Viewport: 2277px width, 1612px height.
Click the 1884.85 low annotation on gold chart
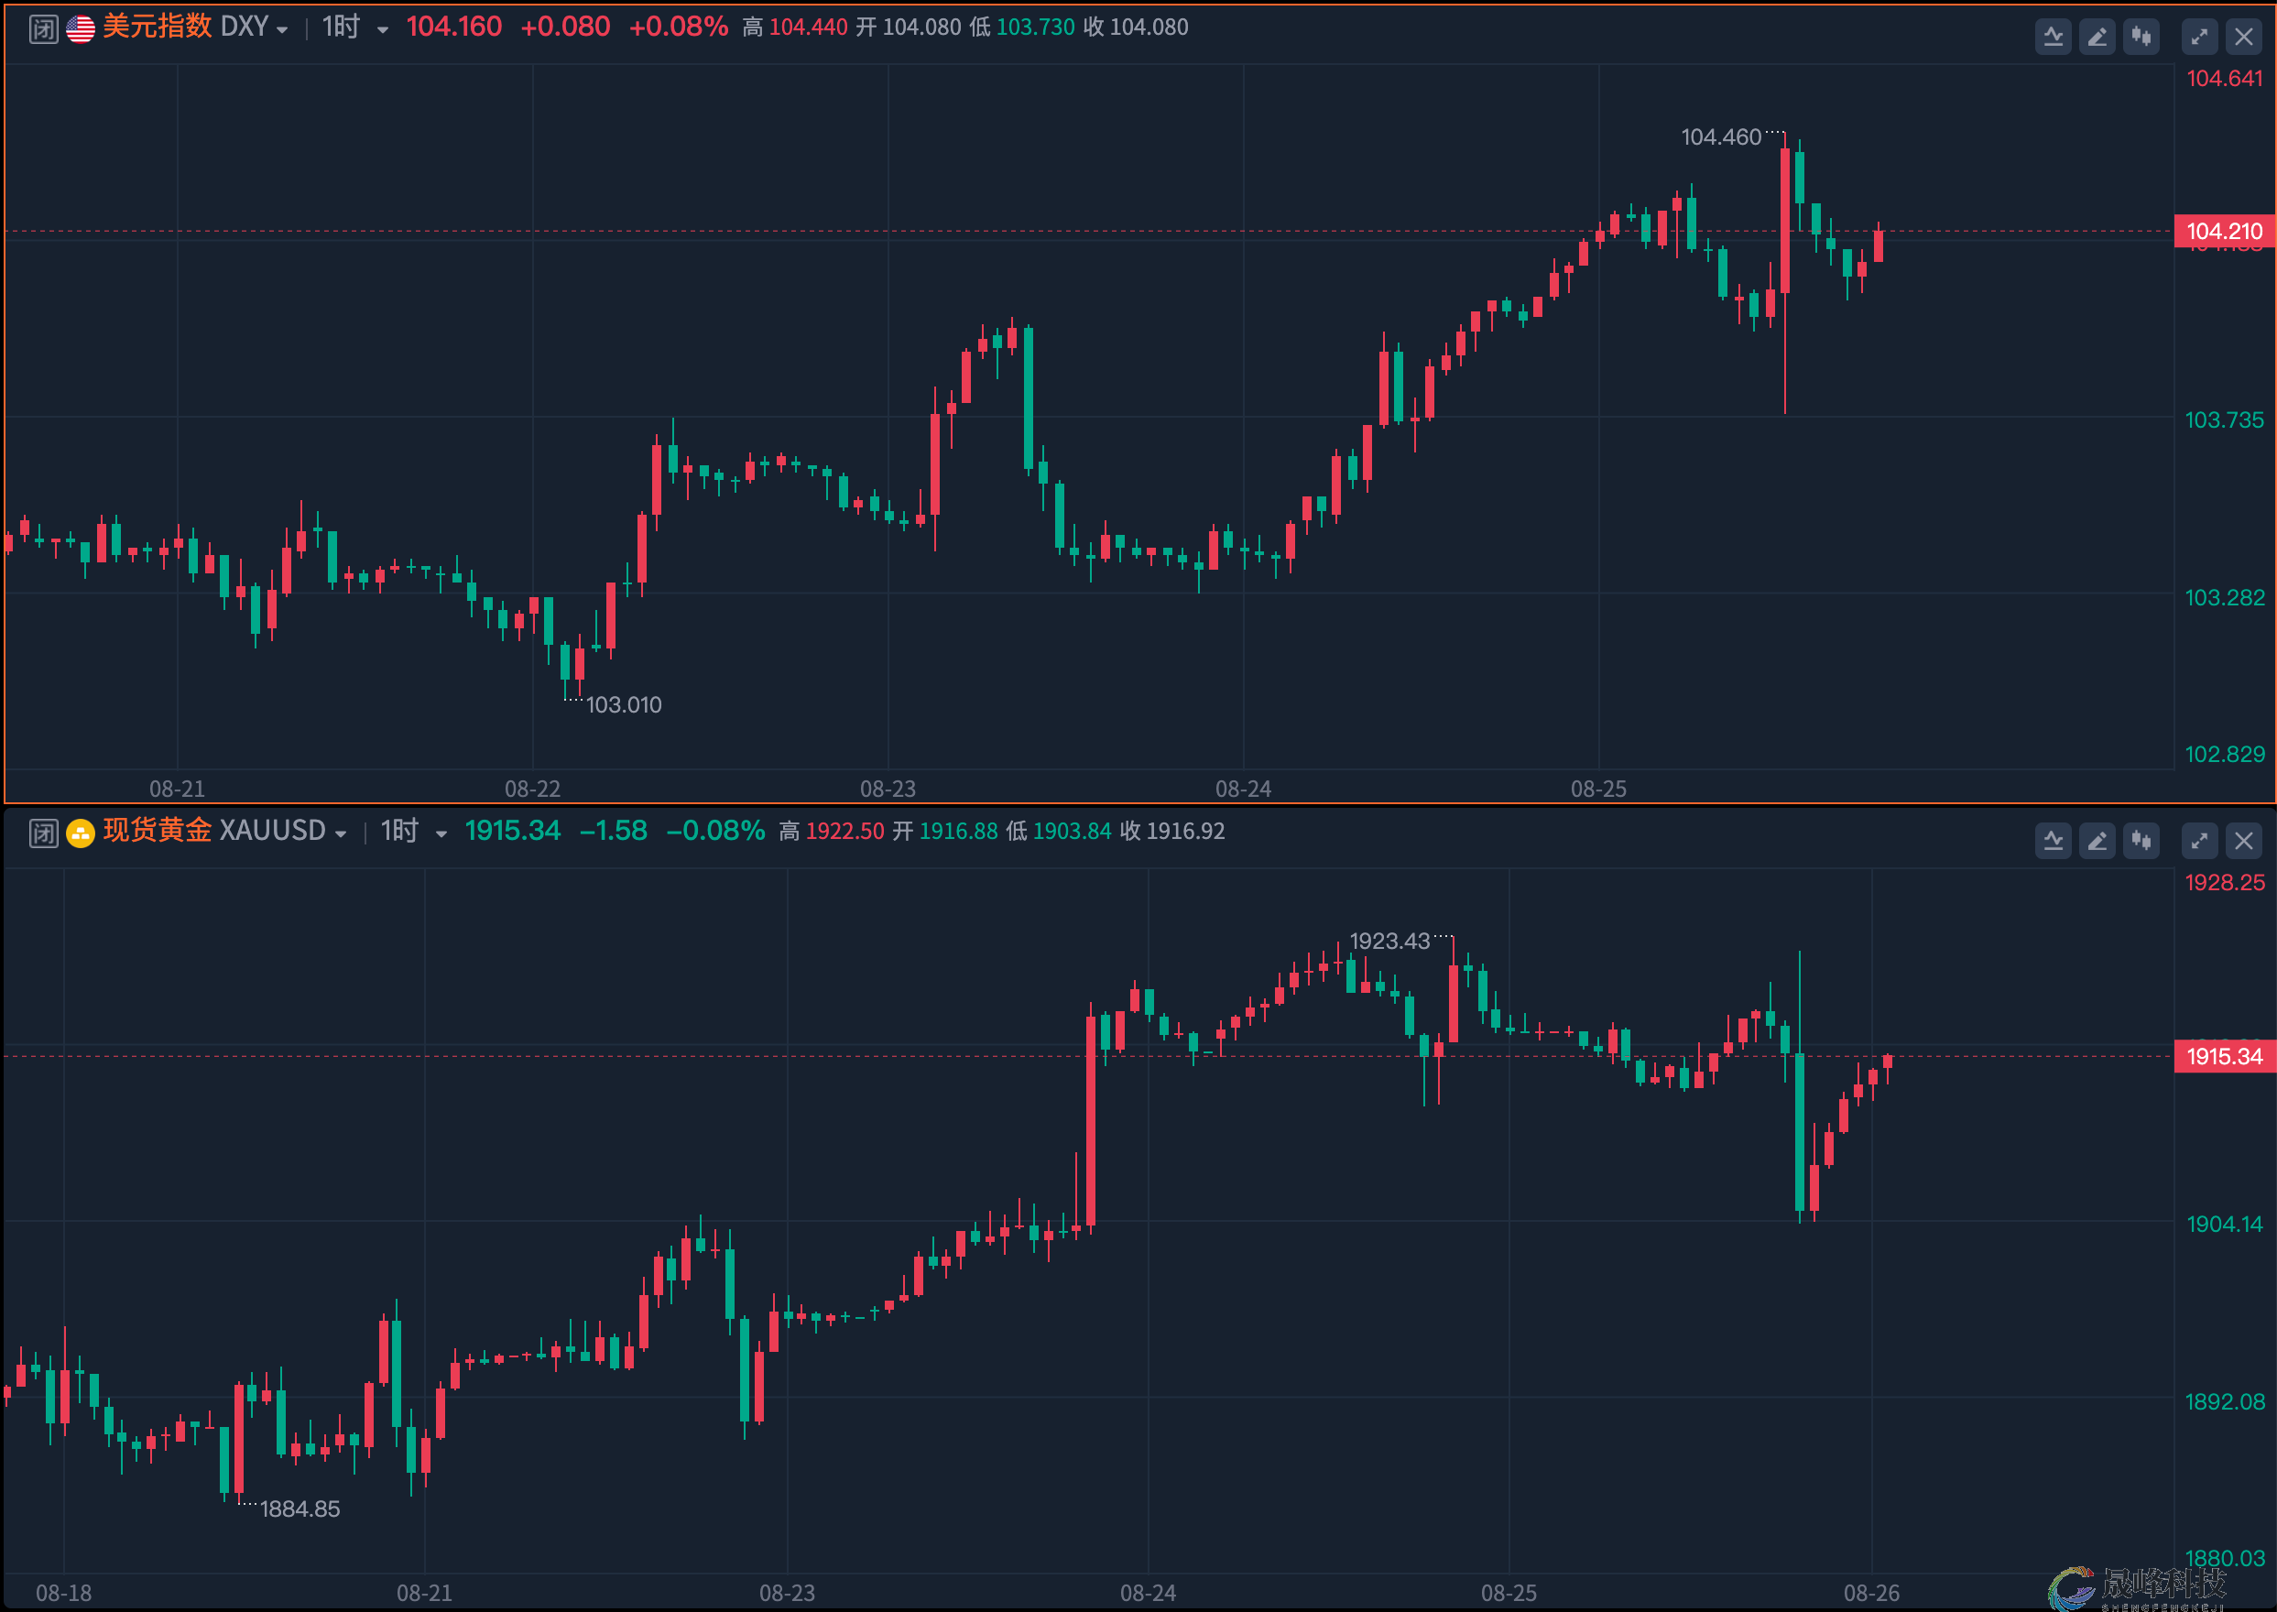pyautogui.click(x=300, y=1509)
